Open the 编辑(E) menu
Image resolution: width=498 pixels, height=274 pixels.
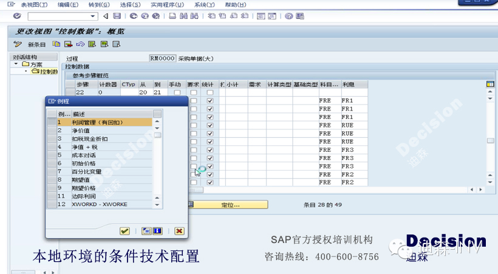coord(67,5)
